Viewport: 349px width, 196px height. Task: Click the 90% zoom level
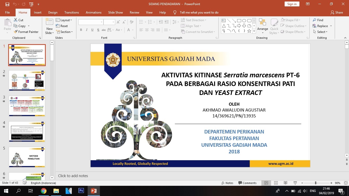[x=338, y=183]
